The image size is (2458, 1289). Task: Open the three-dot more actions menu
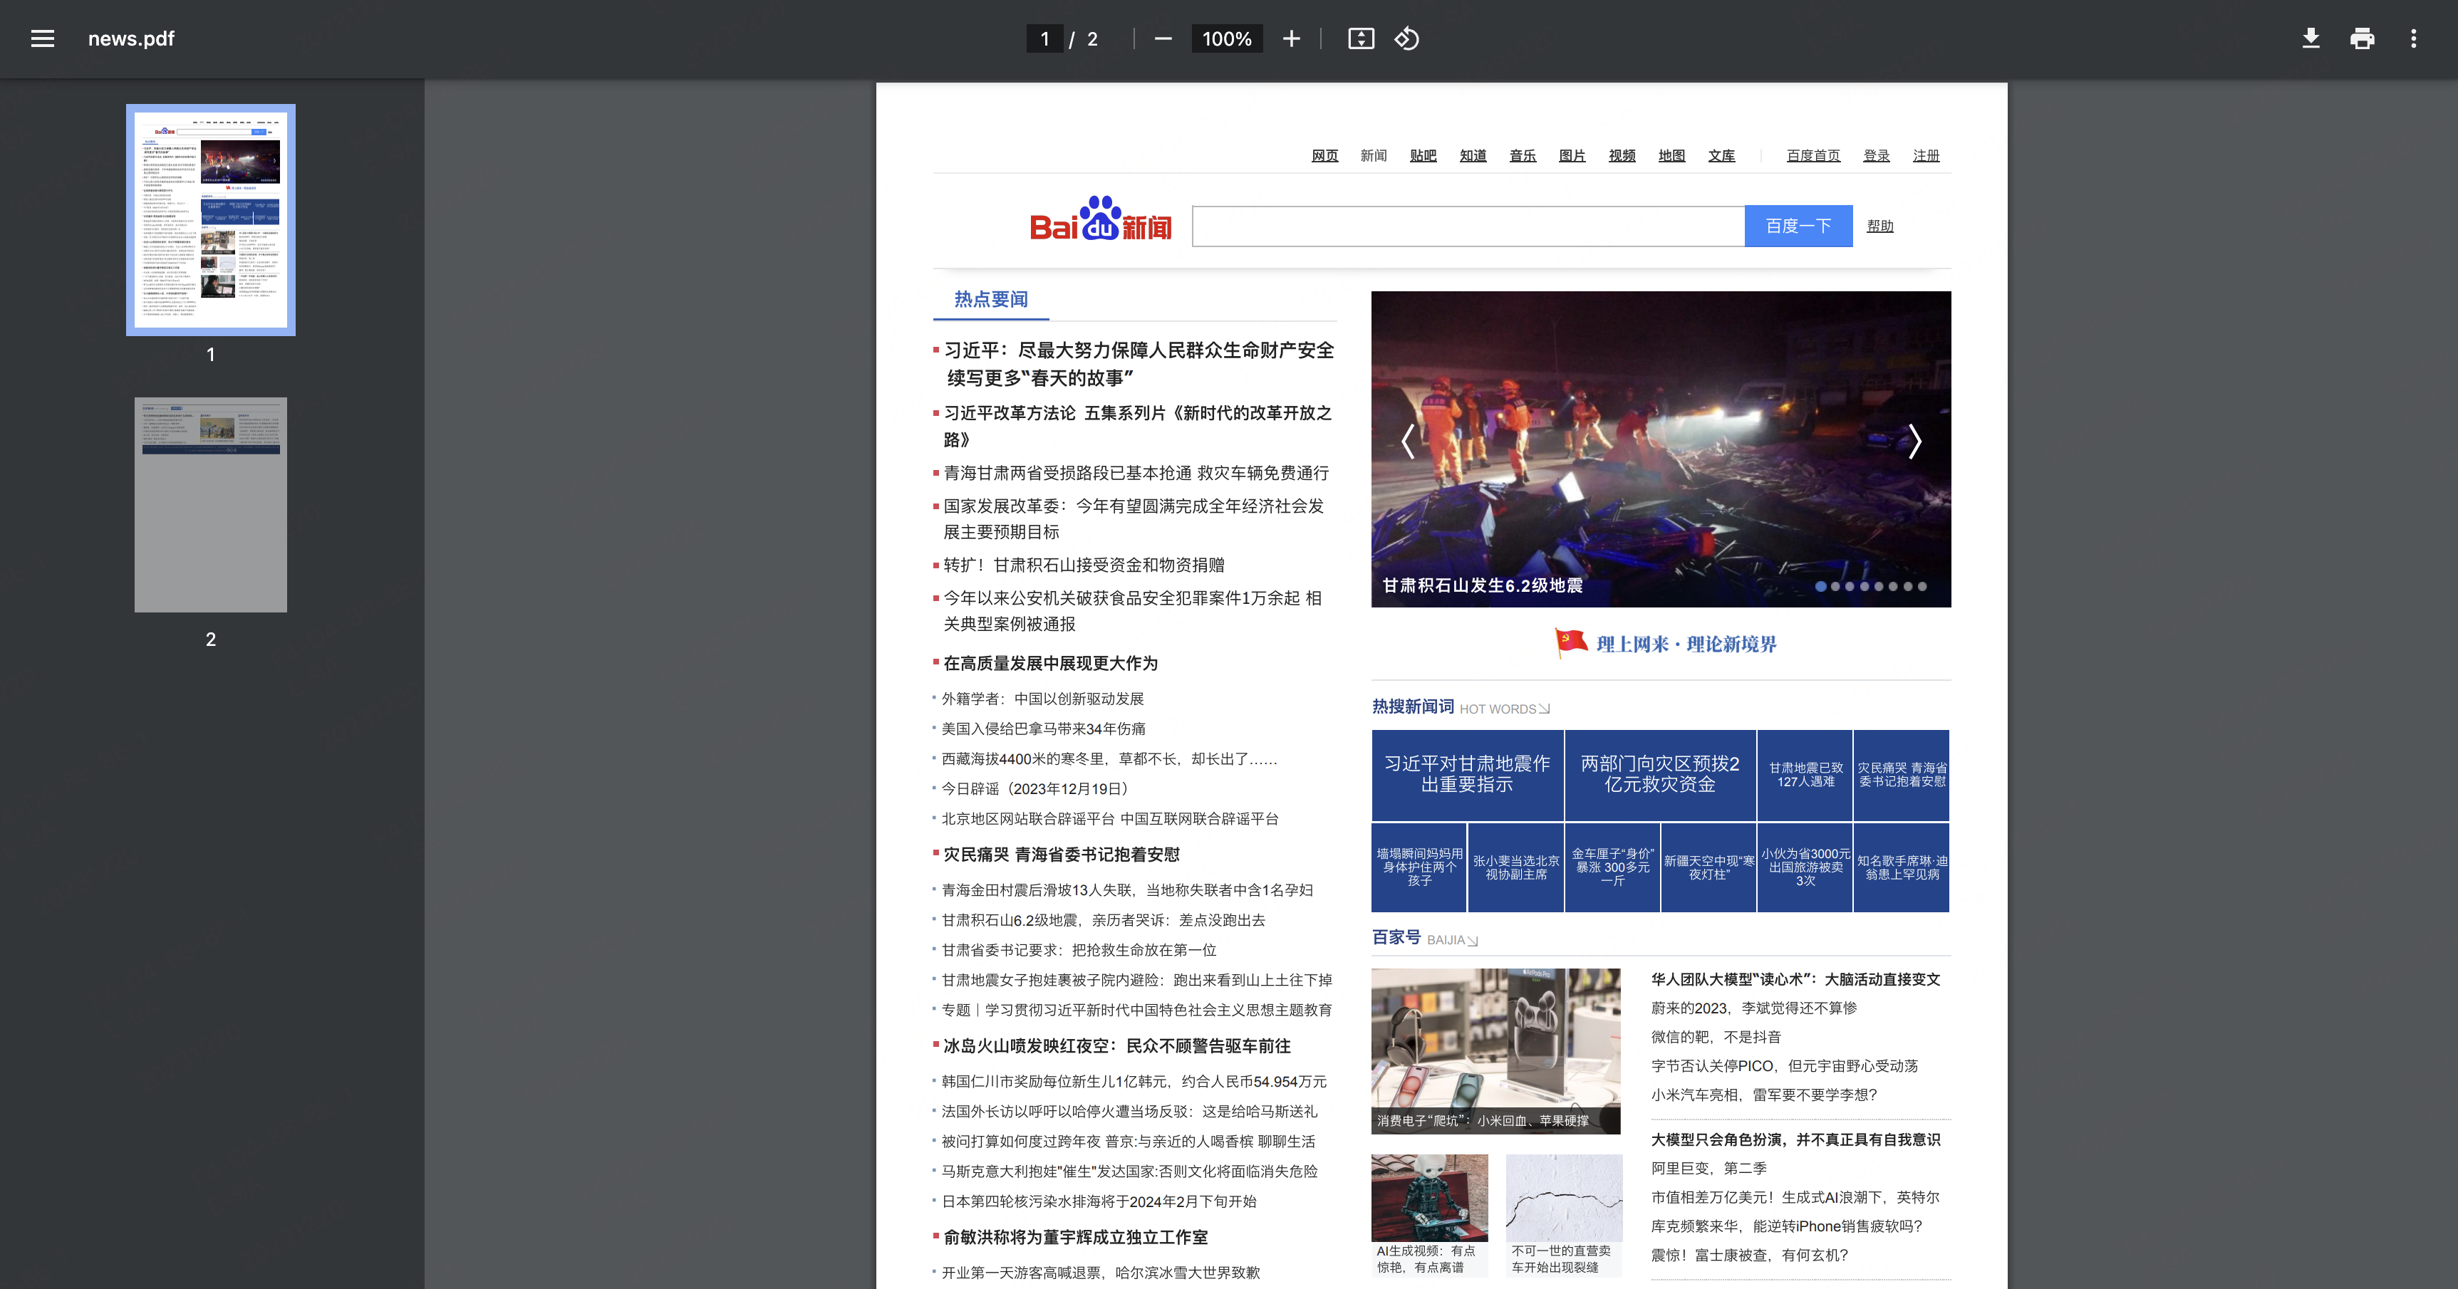2413,39
